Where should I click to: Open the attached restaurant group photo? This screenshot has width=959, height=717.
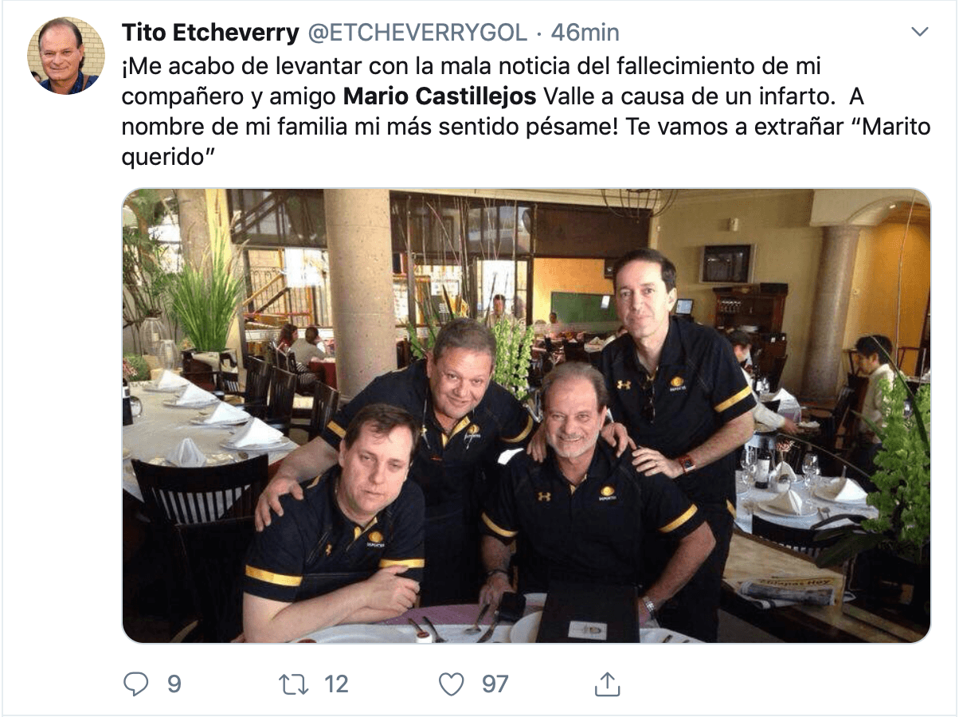pyautogui.click(x=526, y=415)
